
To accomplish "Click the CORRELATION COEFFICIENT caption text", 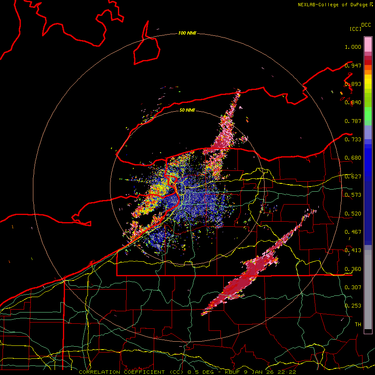I will click(x=122, y=372).
